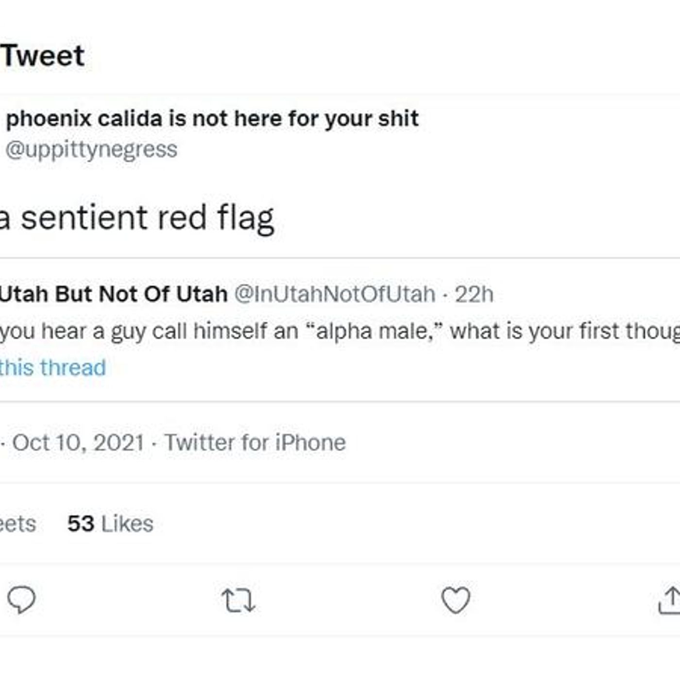Open the quoted alpha male tweet text
The image size is (680, 680).
[340, 331]
